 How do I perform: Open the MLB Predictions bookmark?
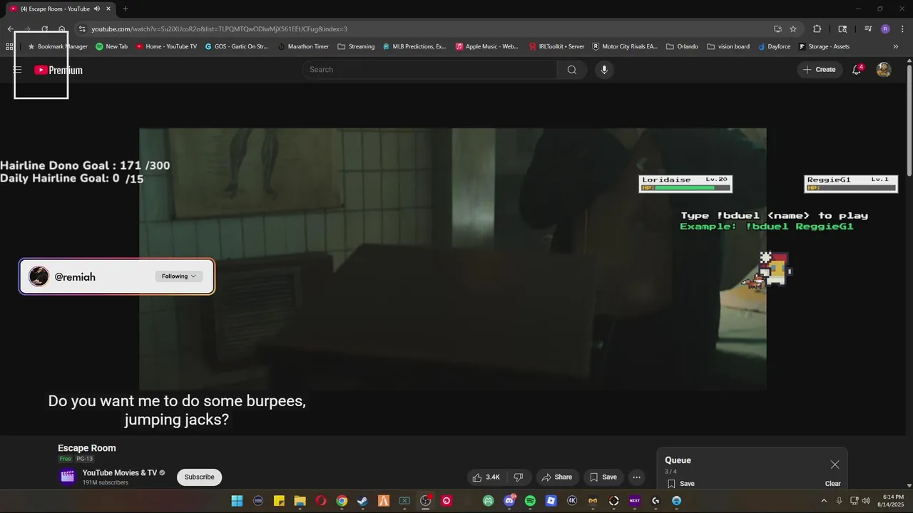414,46
